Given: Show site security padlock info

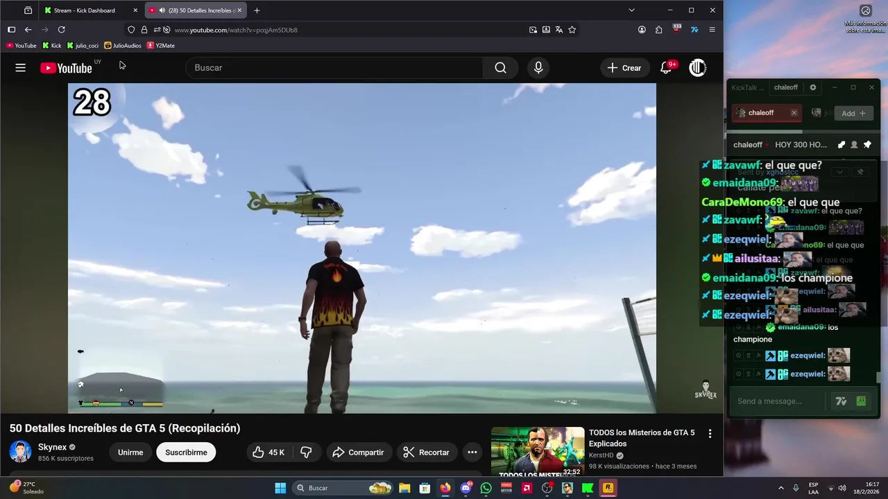Looking at the screenshot, I should [x=144, y=30].
